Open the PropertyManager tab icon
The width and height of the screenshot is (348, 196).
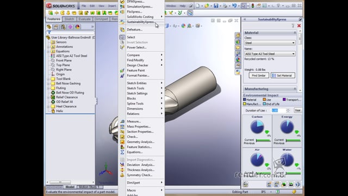(56, 27)
